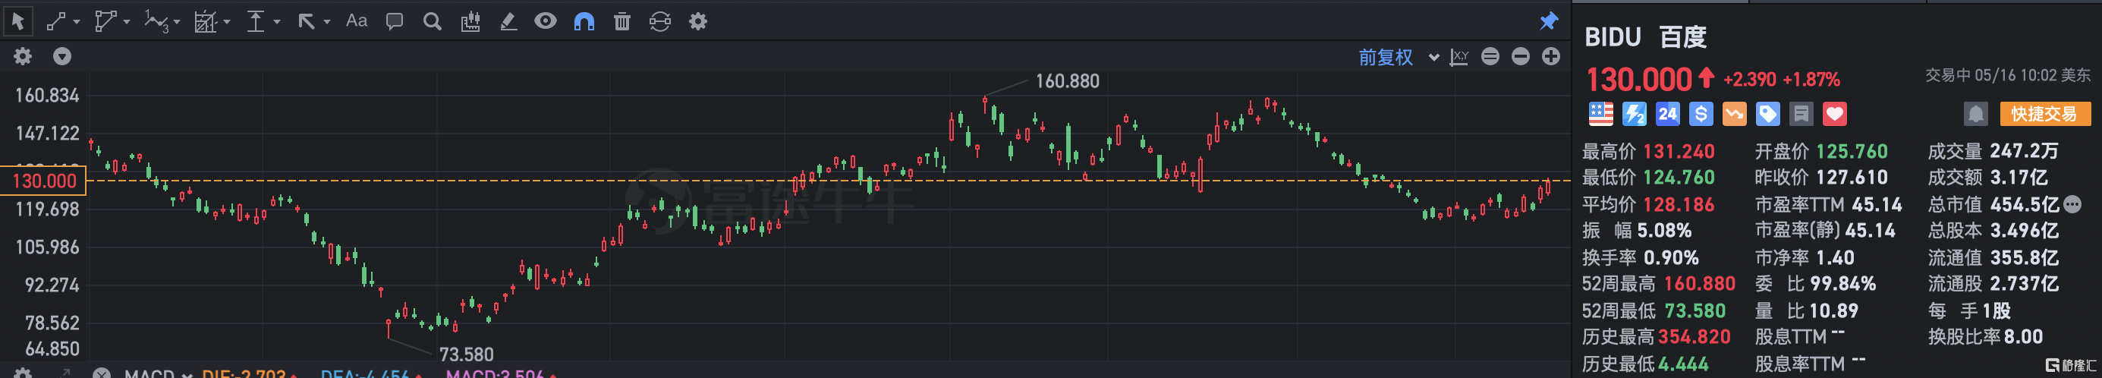Click the 130.000 price axis label
The height and width of the screenshot is (378, 2102).
[x=43, y=181]
